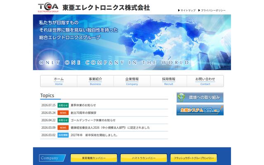Click the arrow icon before プライバシーポリシー
The image size is (264, 165).
click(x=199, y=10)
